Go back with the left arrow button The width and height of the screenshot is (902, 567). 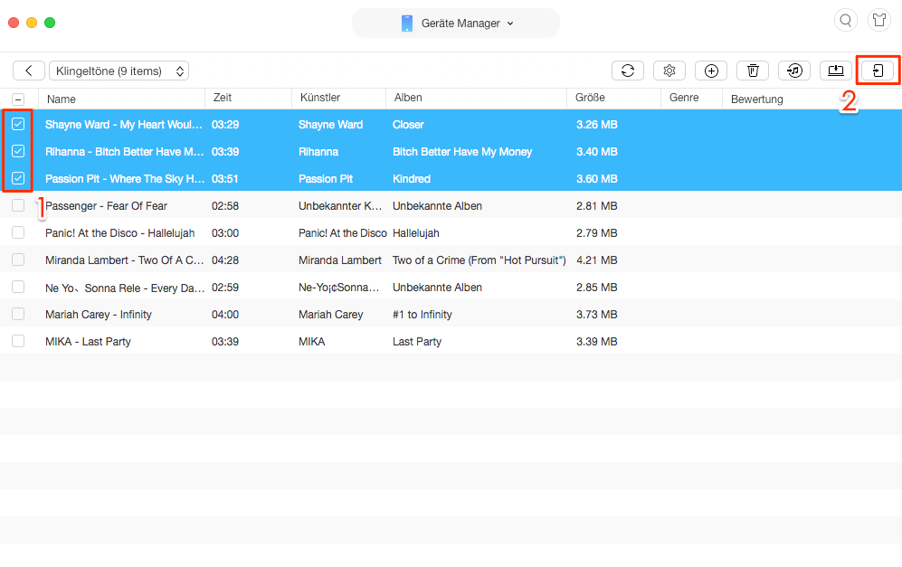(29, 71)
